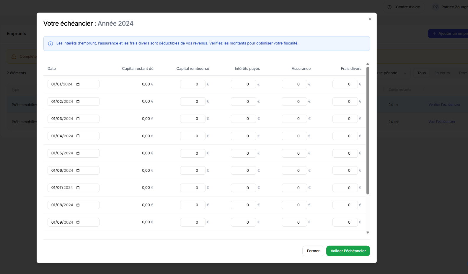Viewport: 468px width, 274px height.
Task: Click the Fermer button
Action: pyautogui.click(x=313, y=251)
